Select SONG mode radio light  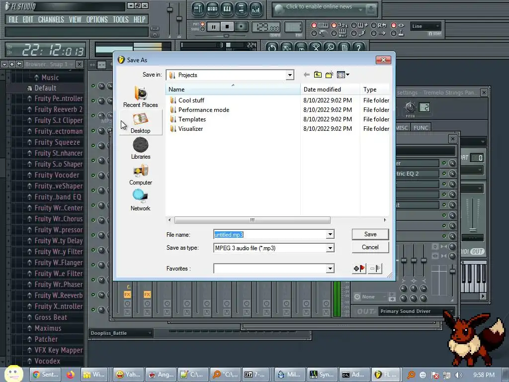pos(203,29)
